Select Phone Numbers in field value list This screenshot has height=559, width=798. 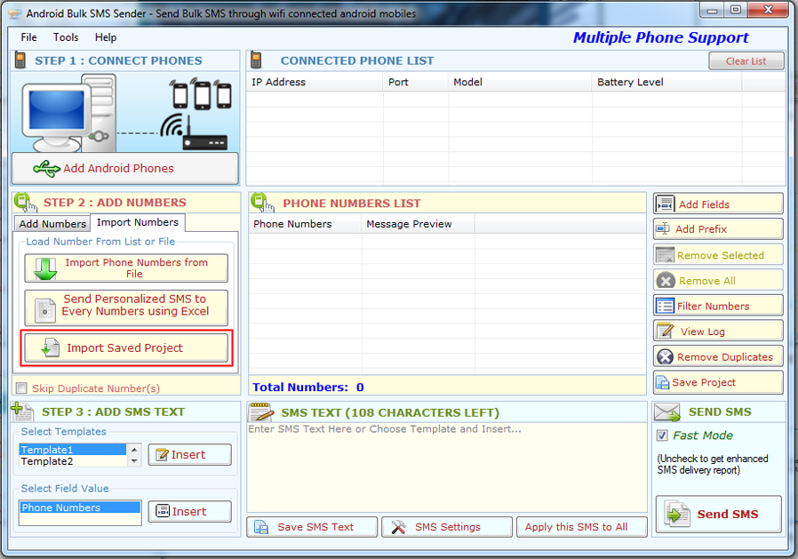click(x=79, y=508)
